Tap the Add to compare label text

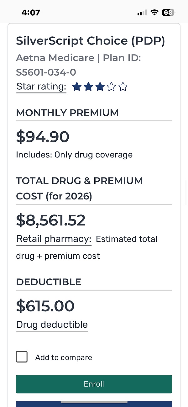click(64, 357)
